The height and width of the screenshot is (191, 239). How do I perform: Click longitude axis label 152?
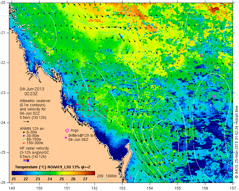coord(95,188)
